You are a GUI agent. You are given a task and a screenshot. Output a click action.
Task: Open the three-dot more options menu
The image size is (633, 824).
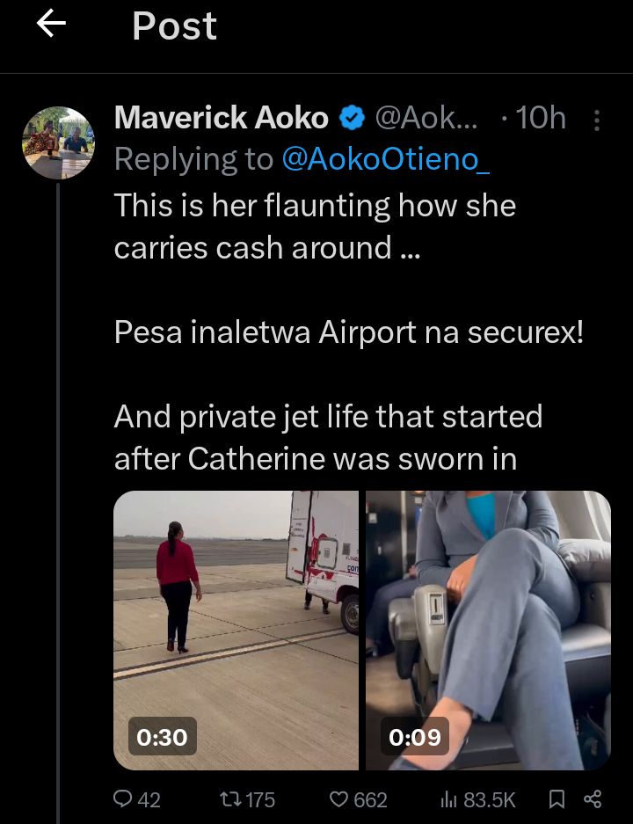coord(598,120)
